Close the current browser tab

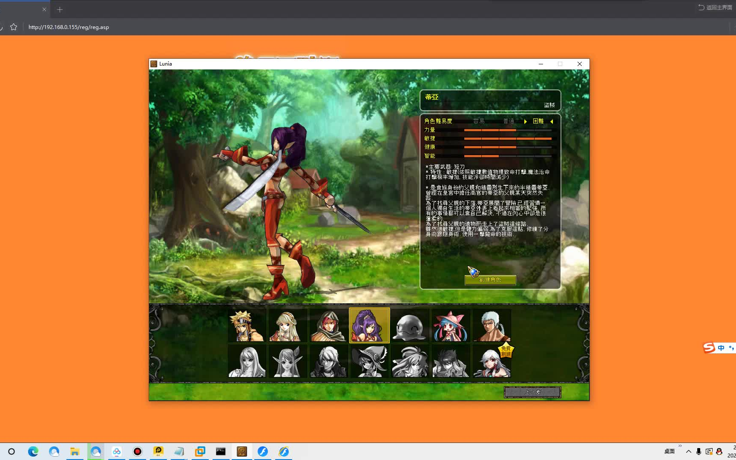tap(44, 9)
